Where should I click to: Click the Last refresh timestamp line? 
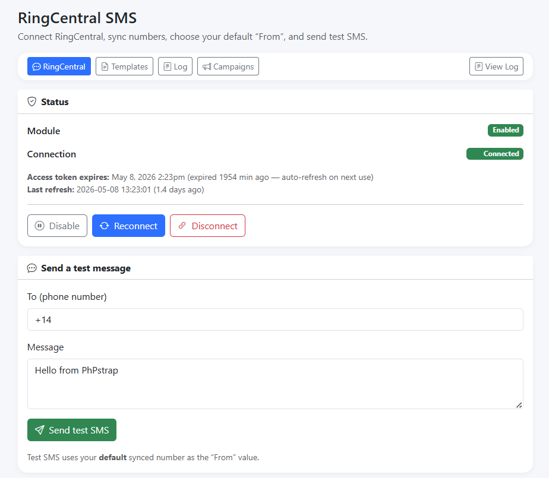(115, 189)
